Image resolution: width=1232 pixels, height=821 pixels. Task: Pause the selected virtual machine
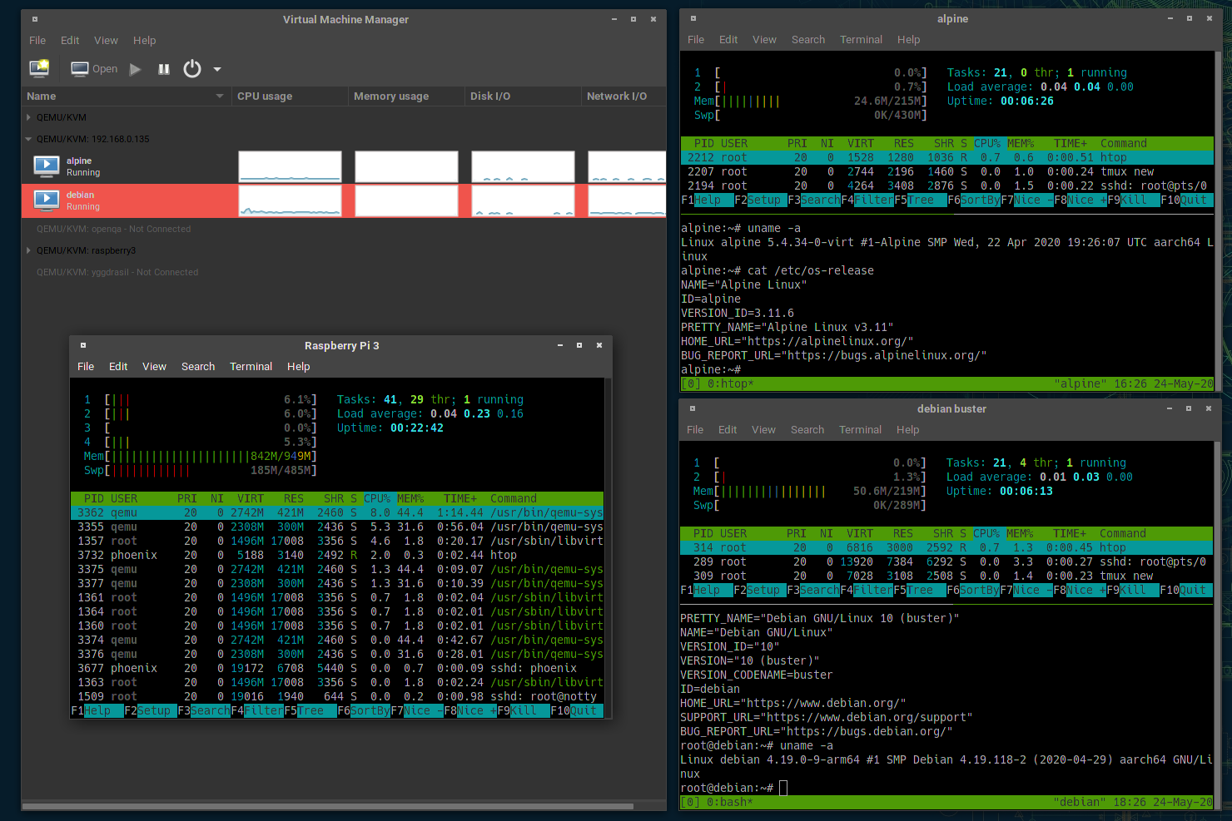pyautogui.click(x=164, y=69)
